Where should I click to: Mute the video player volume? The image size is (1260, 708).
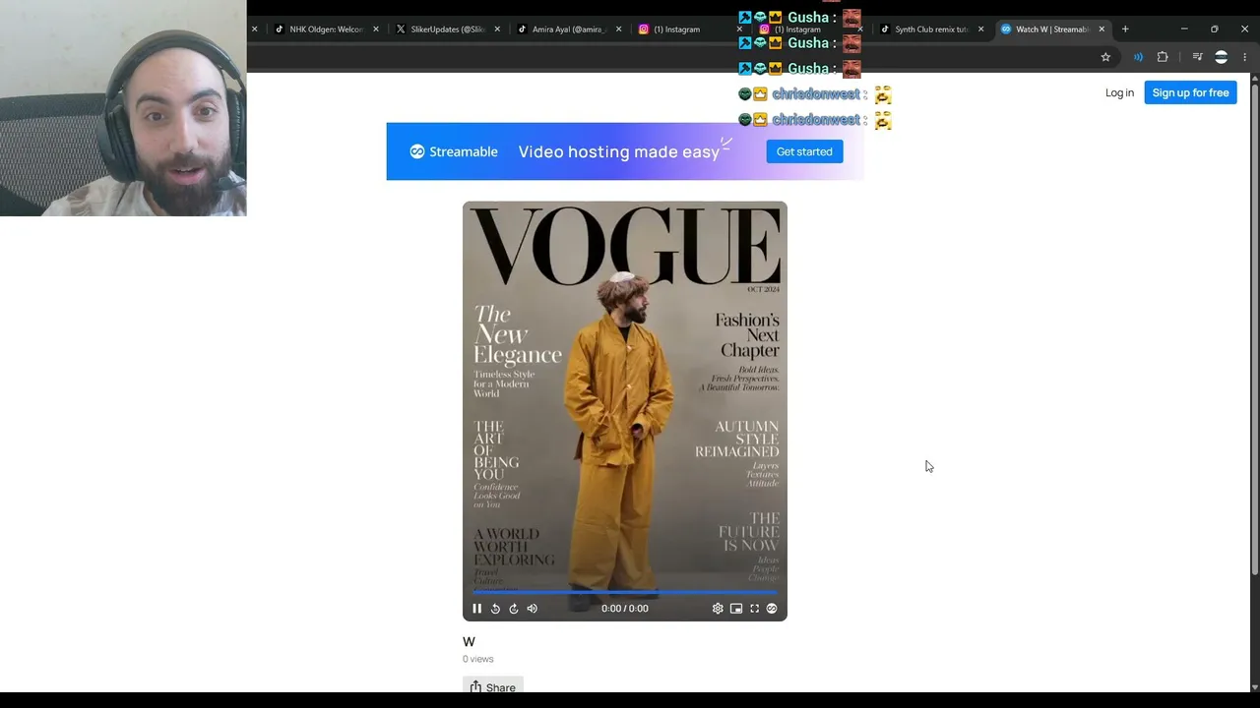532,609
